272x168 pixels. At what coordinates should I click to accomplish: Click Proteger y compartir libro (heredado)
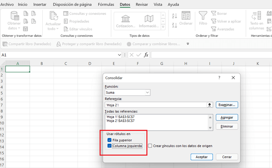click(x=89, y=44)
